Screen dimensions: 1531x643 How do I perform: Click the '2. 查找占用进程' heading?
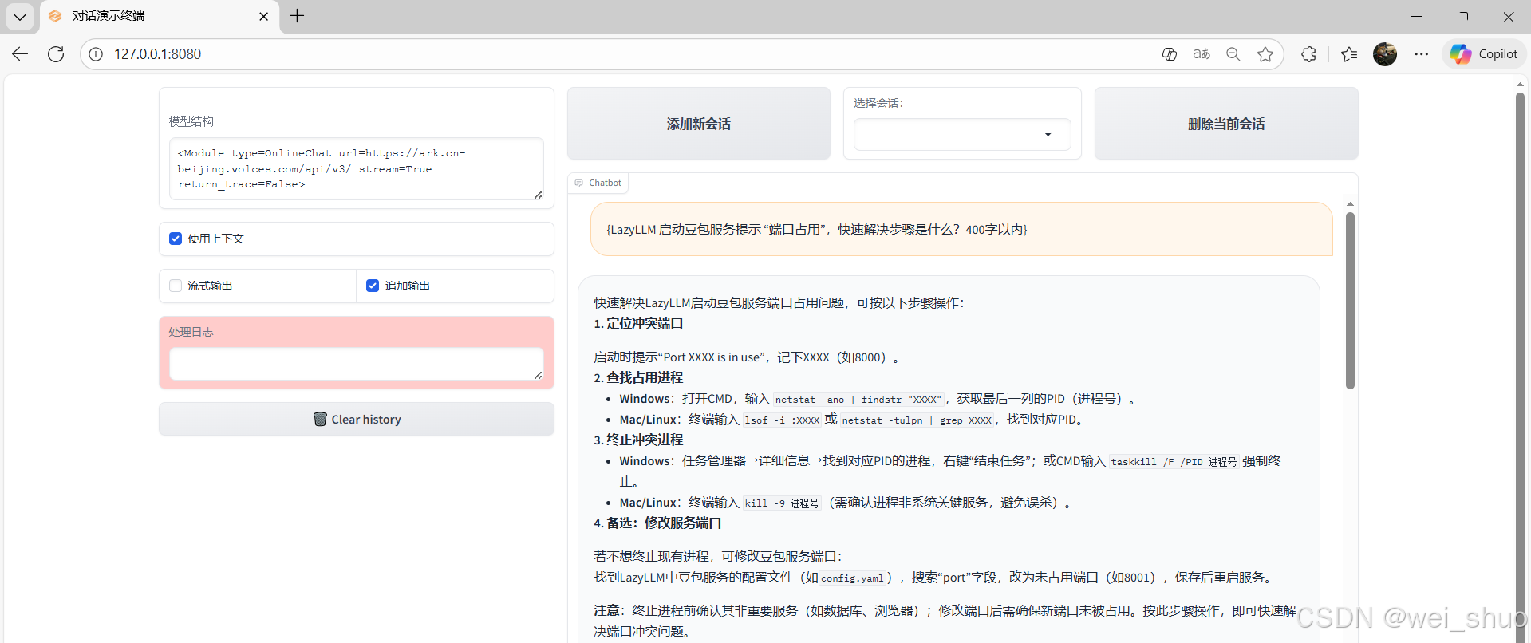(x=638, y=377)
